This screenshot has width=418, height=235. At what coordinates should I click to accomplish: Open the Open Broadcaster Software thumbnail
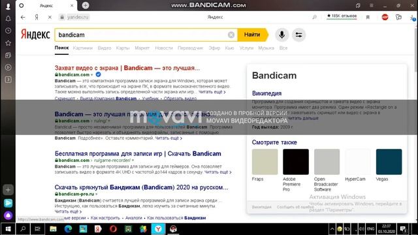tap(327, 162)
